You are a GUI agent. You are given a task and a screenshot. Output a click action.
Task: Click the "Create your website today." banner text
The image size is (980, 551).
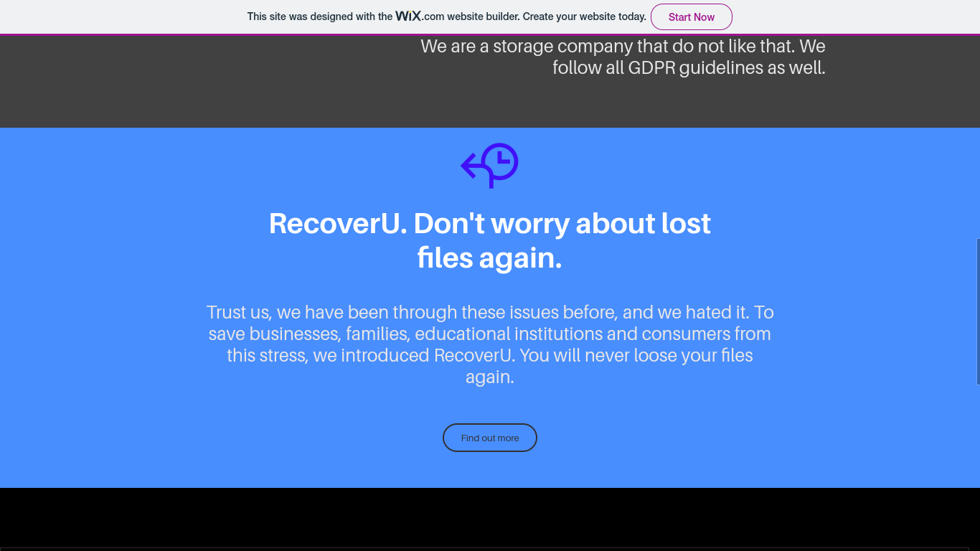pos(585,17)
